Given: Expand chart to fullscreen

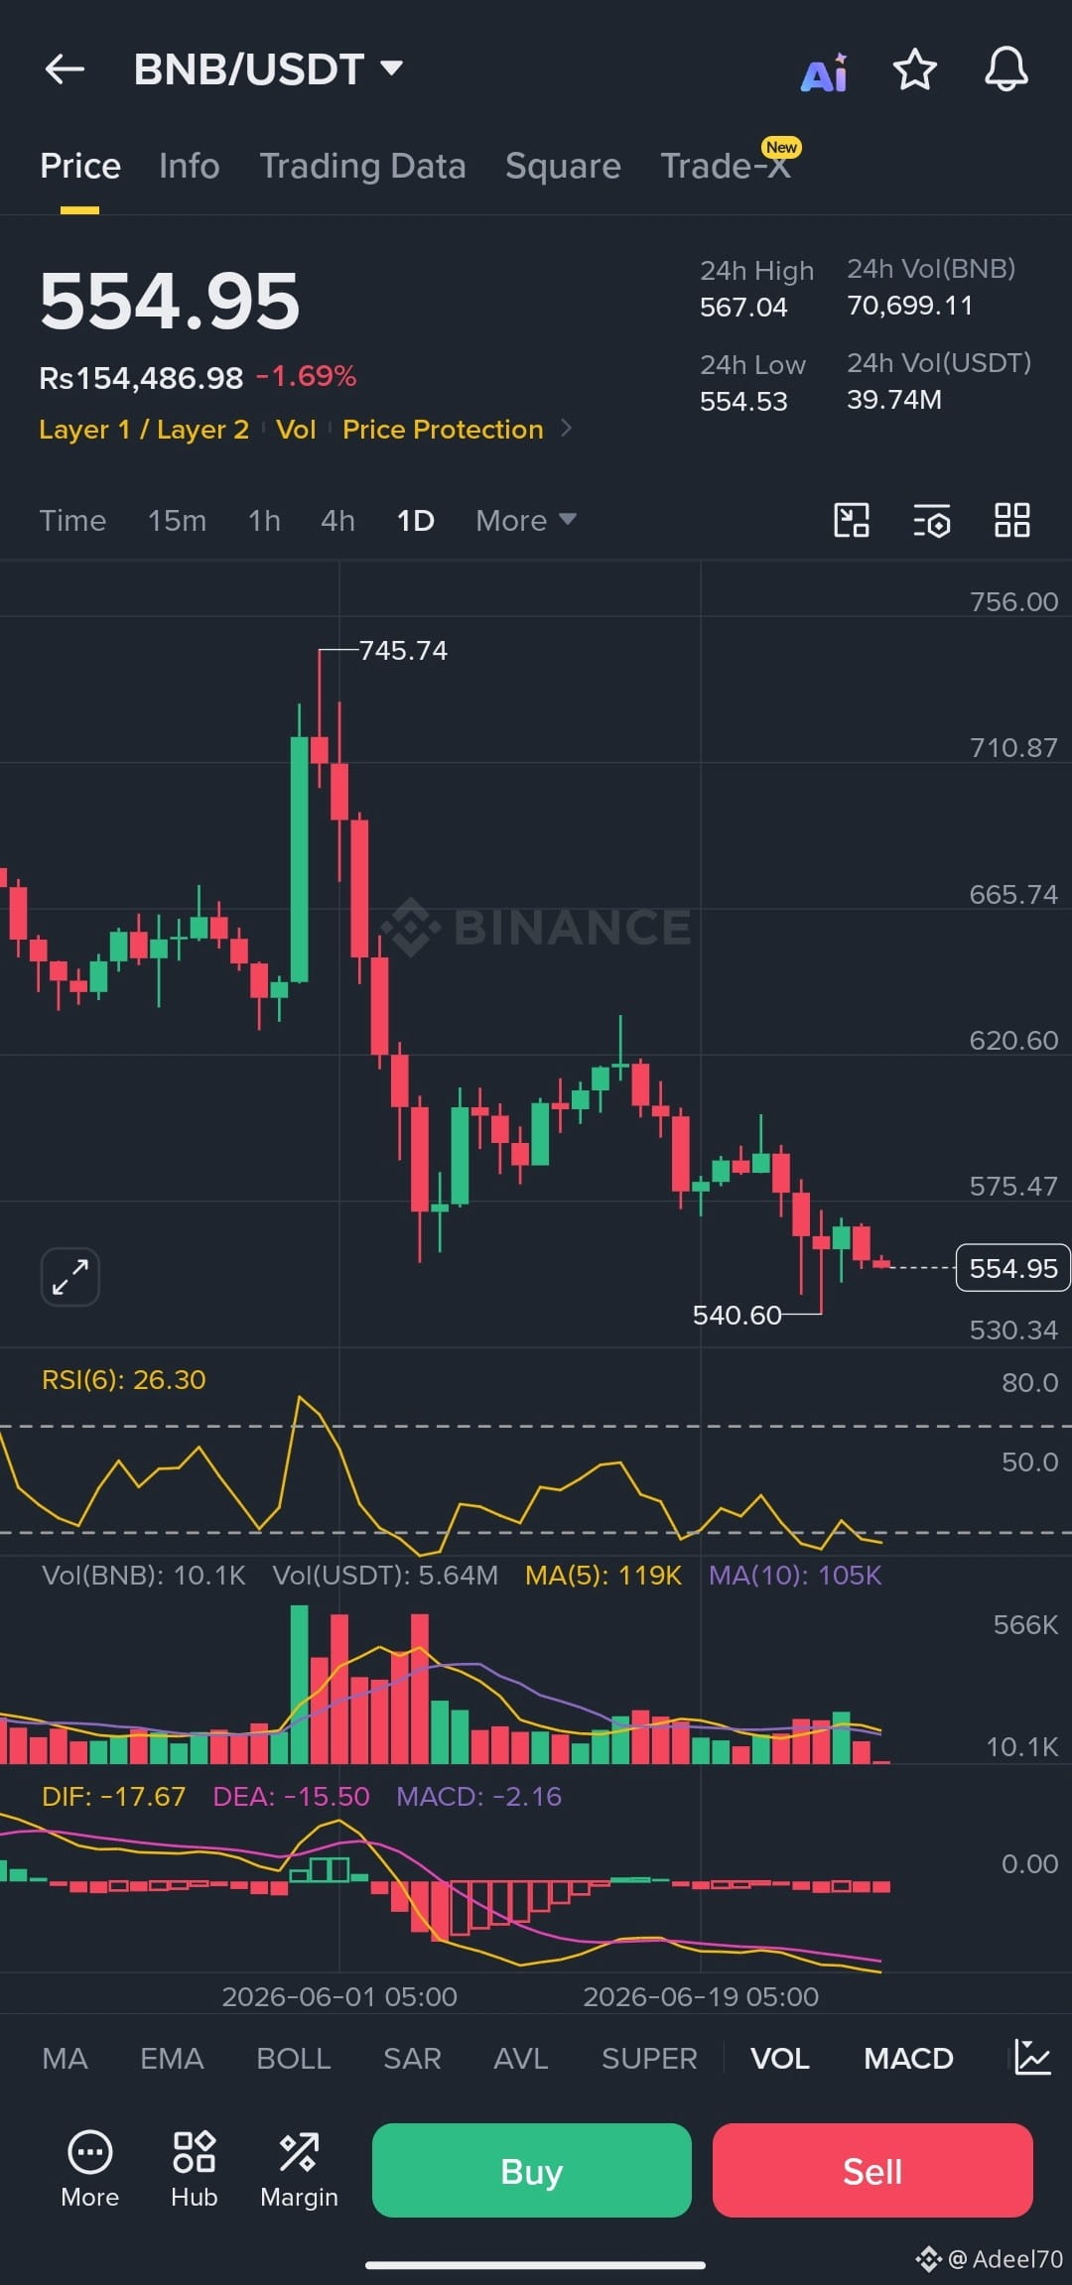Looking at the screenshot, I should pos(70,1276).
